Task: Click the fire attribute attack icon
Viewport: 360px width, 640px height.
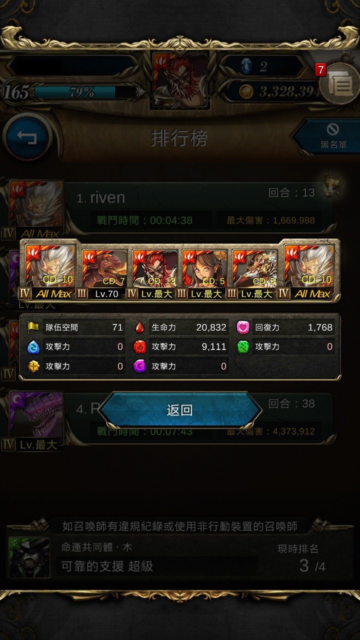Action: click(139, 346)
